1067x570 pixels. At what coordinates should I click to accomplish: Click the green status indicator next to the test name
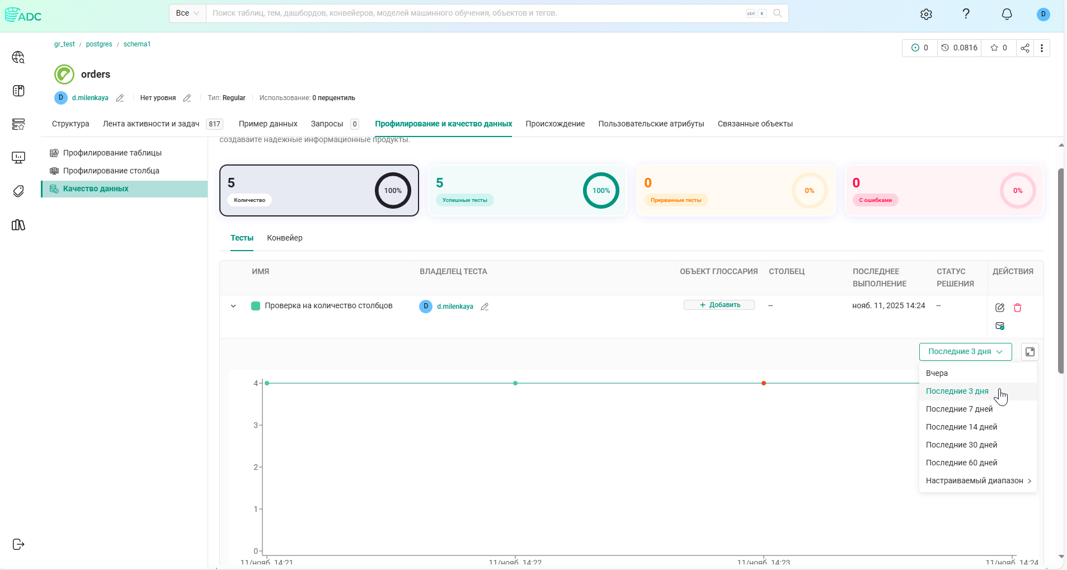click(256, 305)
